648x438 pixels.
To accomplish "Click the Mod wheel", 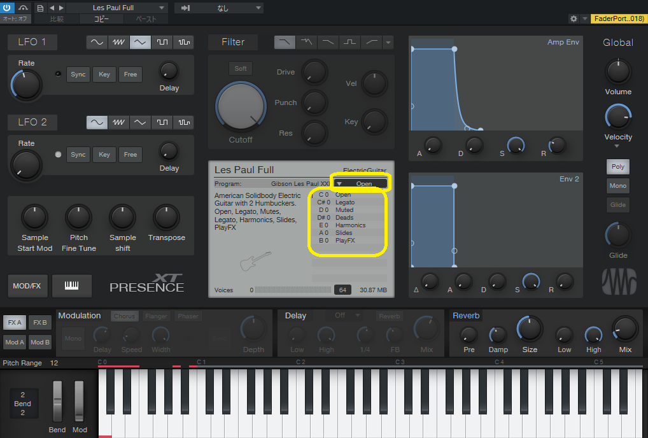I will pos(79,401).
